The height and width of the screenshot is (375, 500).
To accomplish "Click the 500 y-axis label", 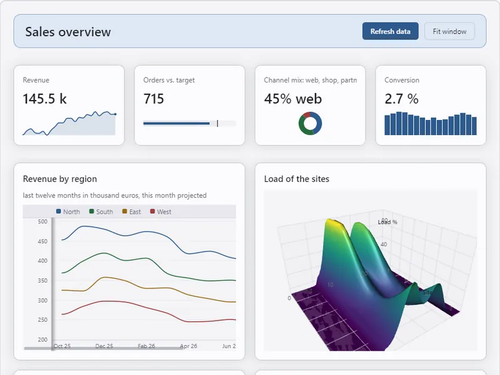I will [42, 221].
